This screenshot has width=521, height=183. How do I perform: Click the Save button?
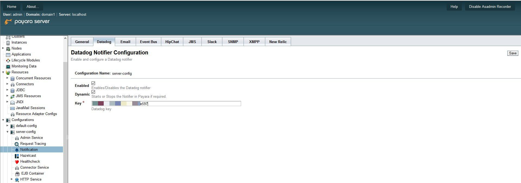click(x=513, y=53)
